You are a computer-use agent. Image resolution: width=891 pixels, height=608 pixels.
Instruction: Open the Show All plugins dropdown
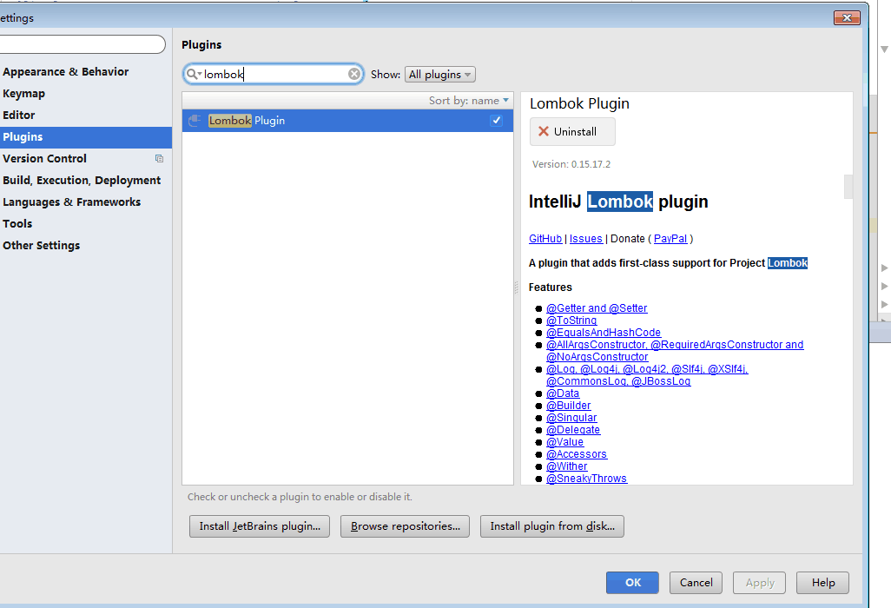pos(440,75)
